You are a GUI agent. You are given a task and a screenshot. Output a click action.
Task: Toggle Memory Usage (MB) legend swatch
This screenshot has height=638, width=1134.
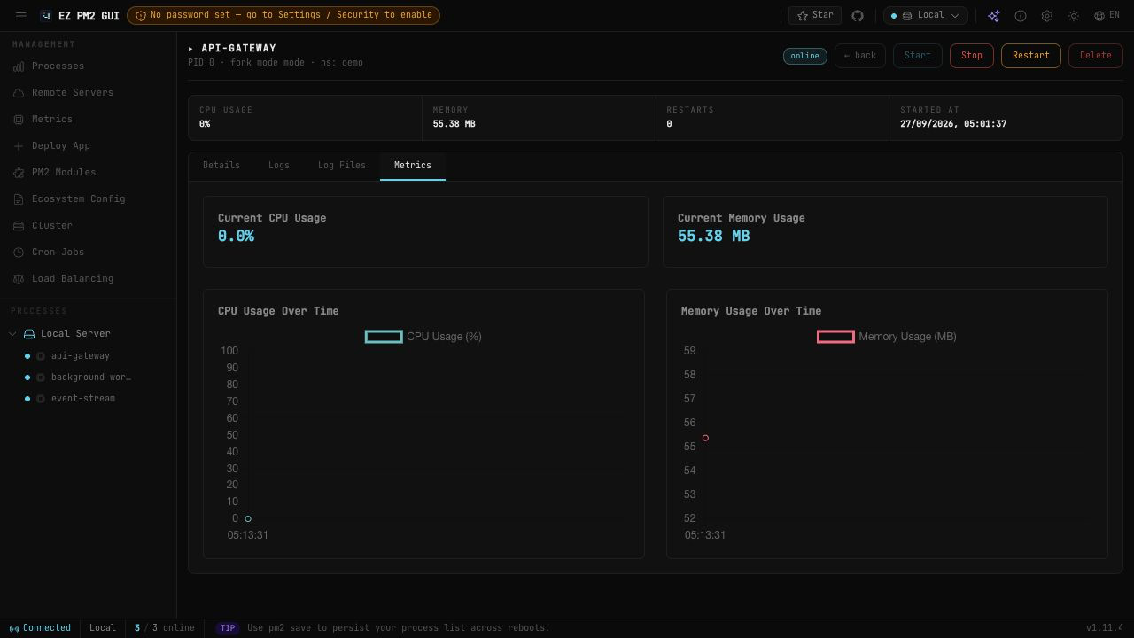pyautogui.click(x=835, y=337)
